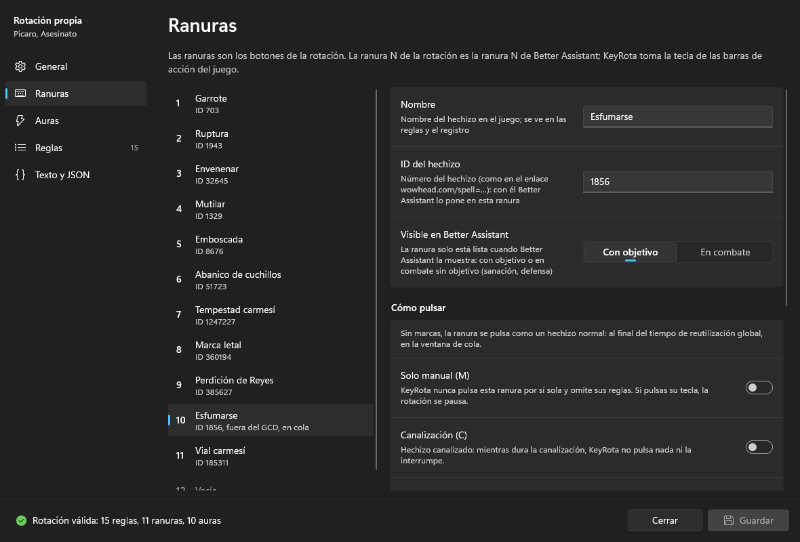Viewport: 800px width, 542px height.
Task: Click the green valid rotation checkmark icon
Action: tap(21, 520)
